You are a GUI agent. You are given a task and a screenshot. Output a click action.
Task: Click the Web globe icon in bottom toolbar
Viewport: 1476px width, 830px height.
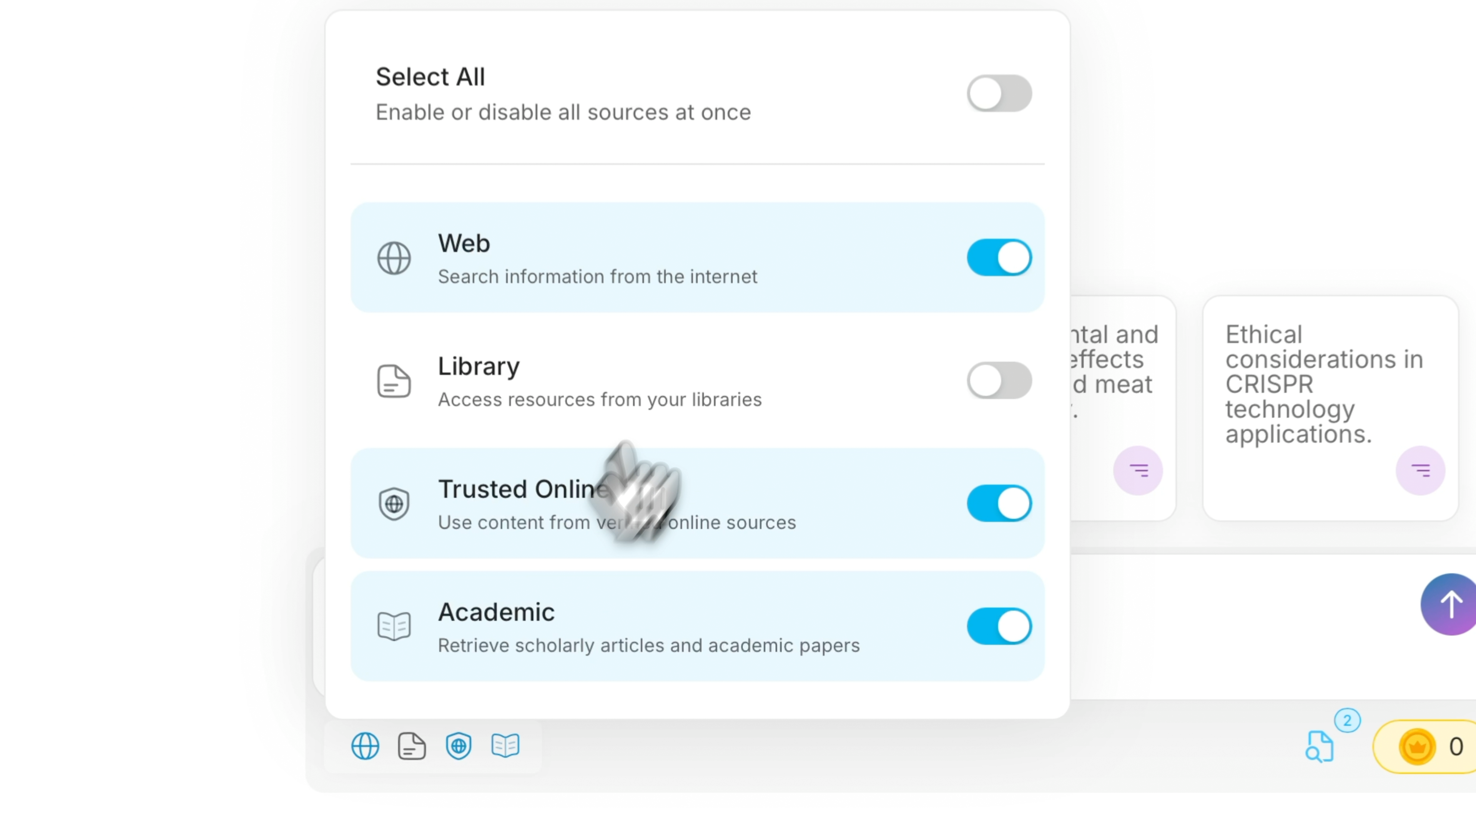pos(365,746)
